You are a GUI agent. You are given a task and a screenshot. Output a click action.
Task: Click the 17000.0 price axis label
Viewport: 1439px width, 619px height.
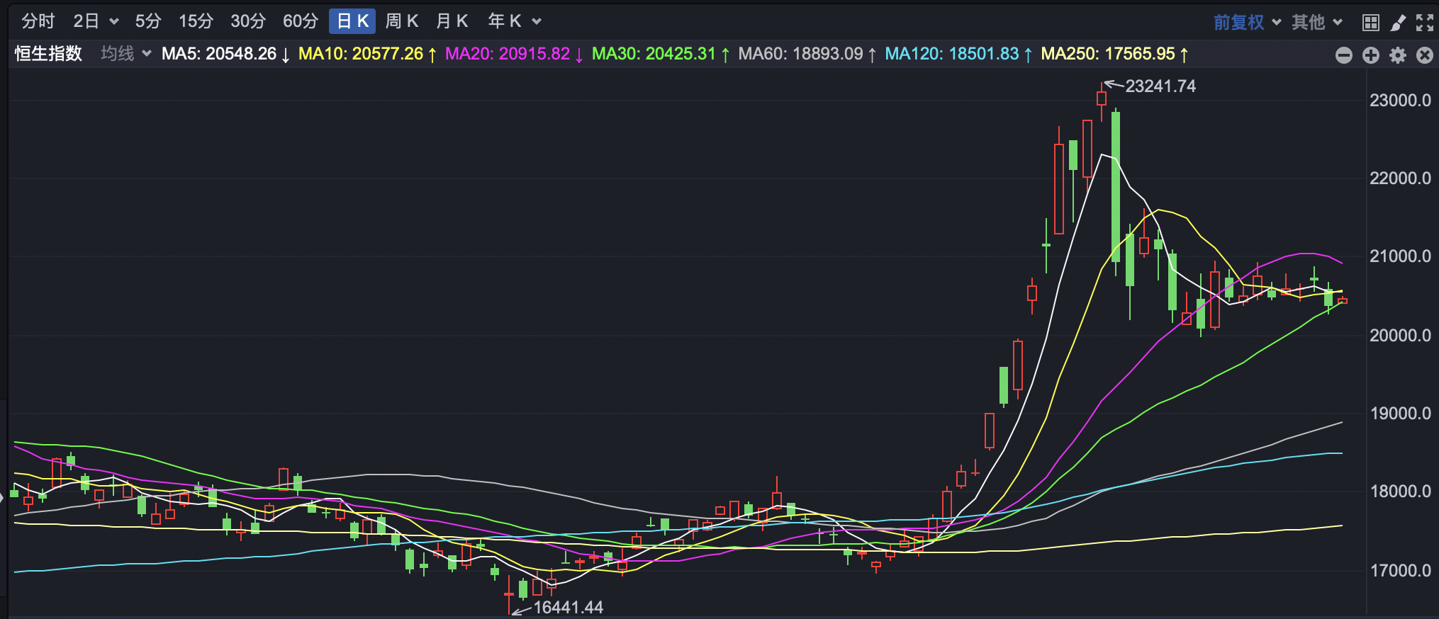tap(1400, 571)
